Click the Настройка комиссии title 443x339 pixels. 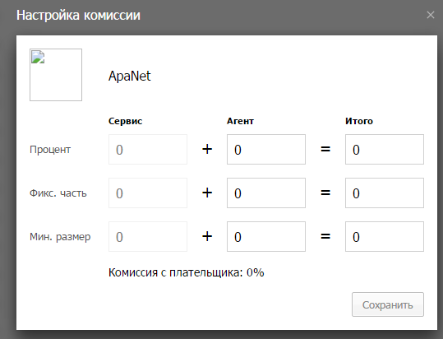[x=78, y=15]
